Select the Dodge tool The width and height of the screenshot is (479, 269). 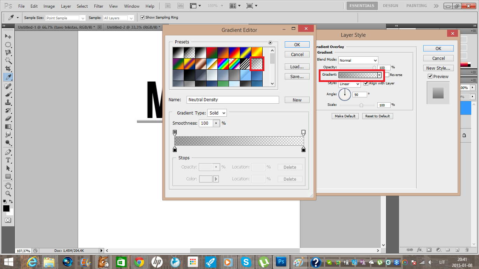click(8, 143)
